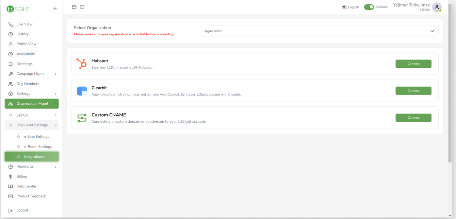
Task: Click the Custom CNAME heading
Action: click(109, 115)
